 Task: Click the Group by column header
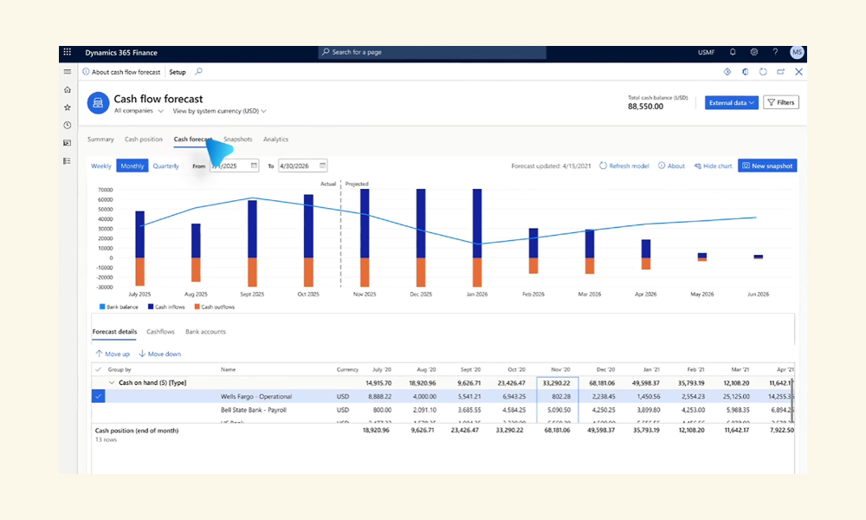120,369
